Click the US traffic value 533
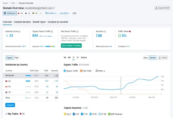The image size is (173, 118). coord(47,81)
